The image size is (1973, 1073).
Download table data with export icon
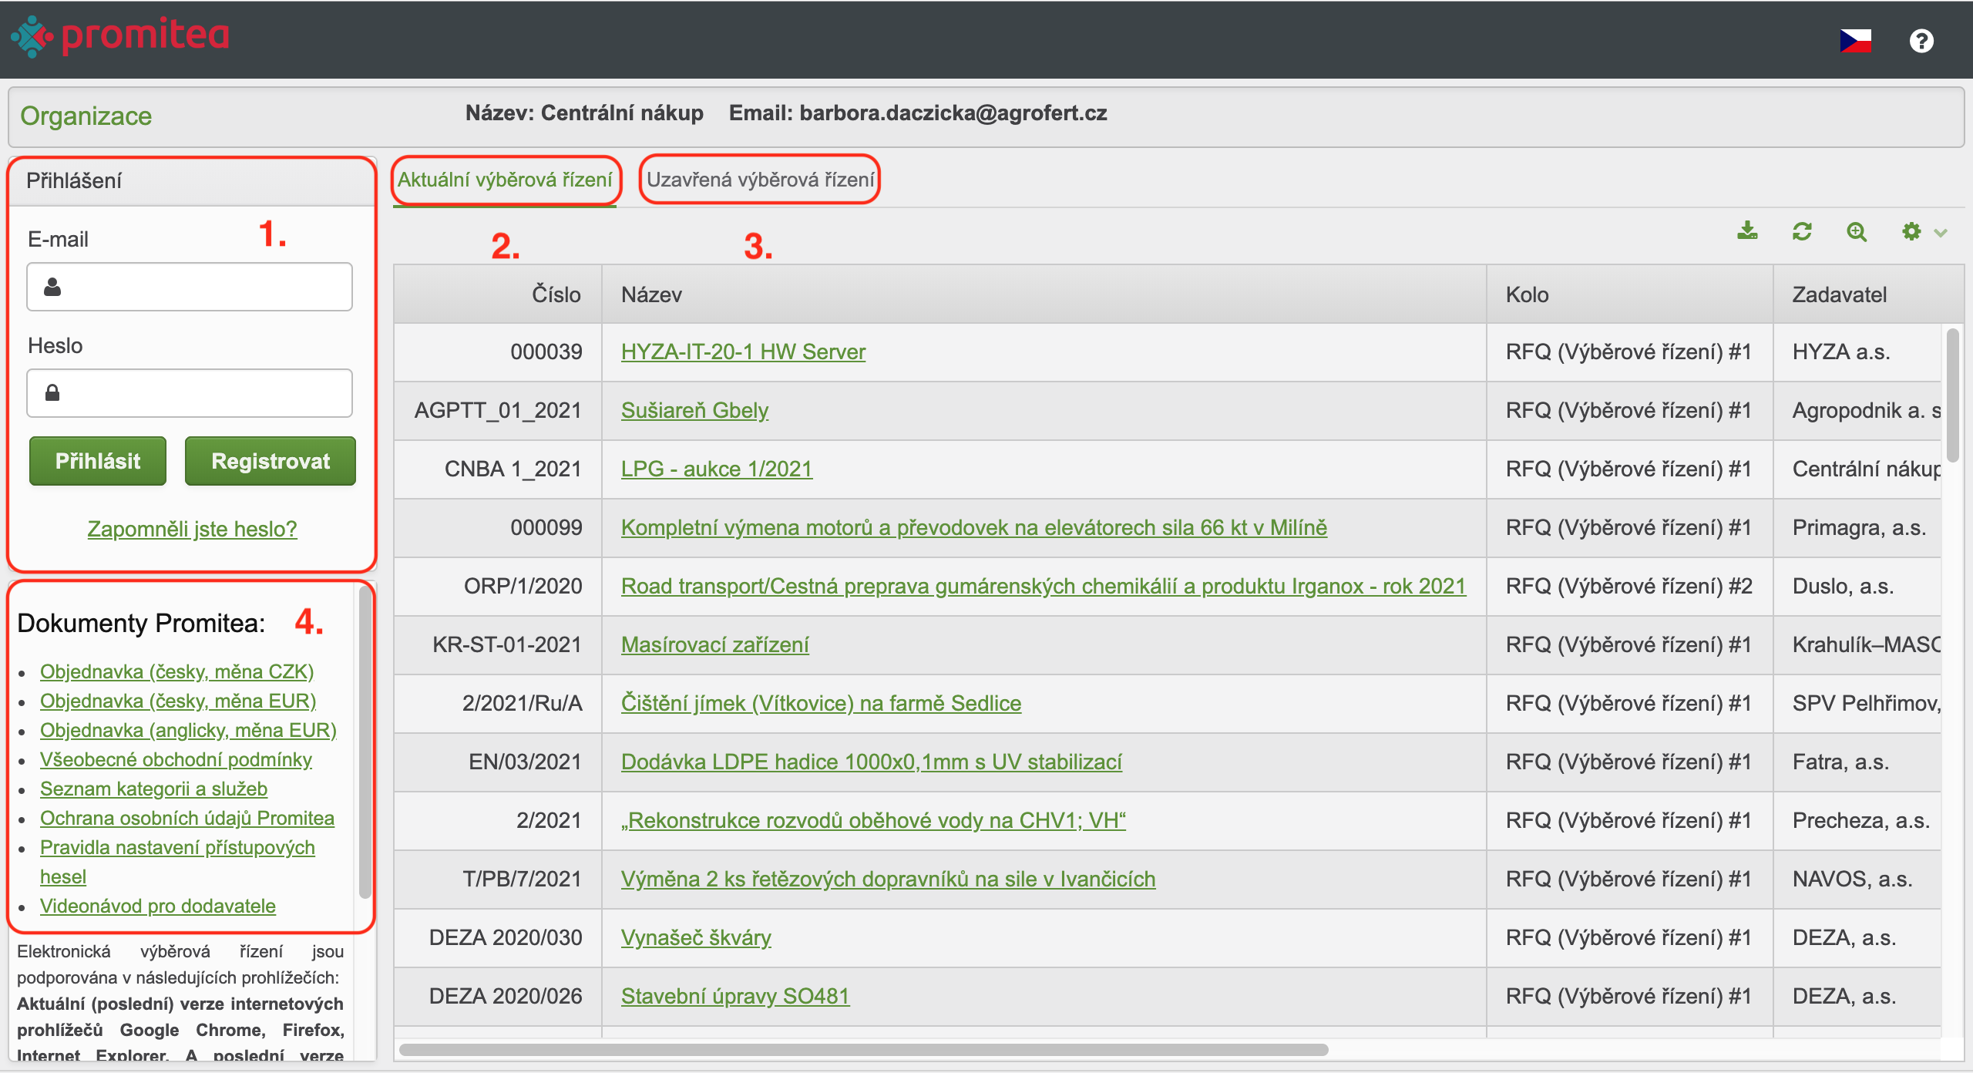[x=1747, y=231]
